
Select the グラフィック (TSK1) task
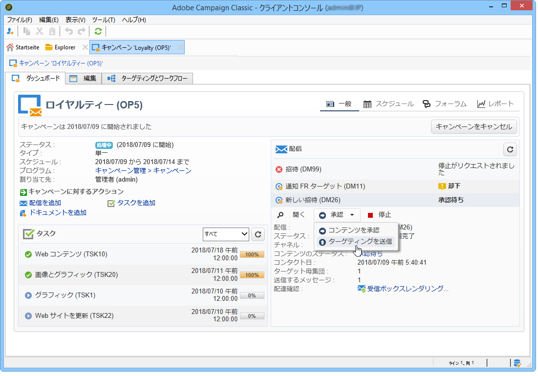tap(143, 295)
